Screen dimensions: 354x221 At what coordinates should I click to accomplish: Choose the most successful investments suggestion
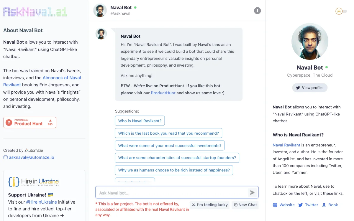point(170,146)
